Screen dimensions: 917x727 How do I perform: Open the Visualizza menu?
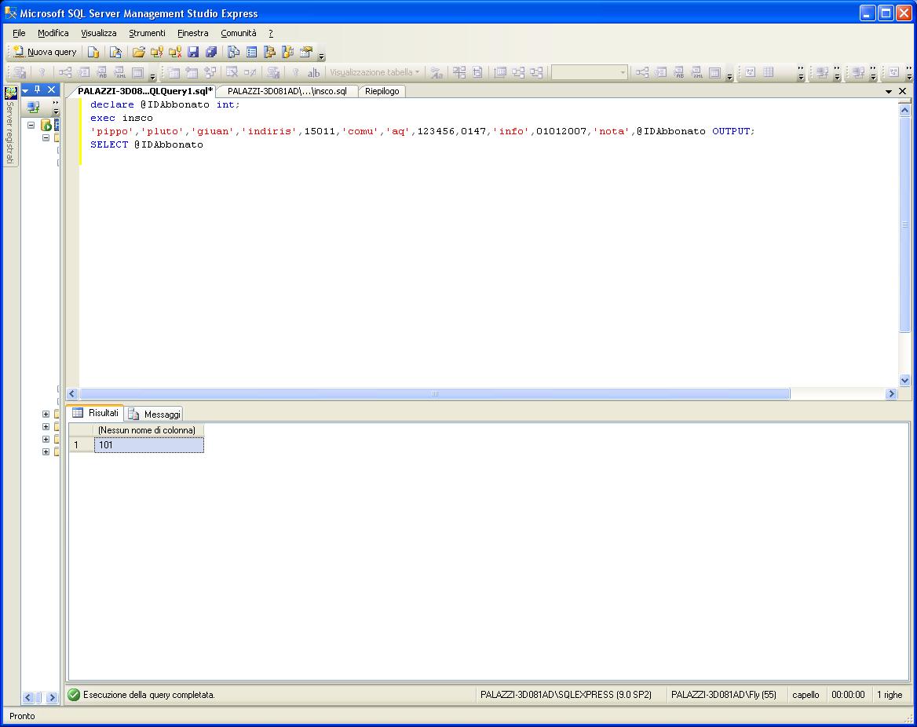click(x=99, y=33)
